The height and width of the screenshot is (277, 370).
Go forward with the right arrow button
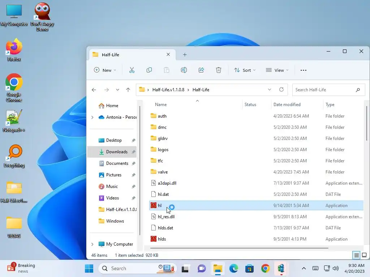tap(107, 90)
